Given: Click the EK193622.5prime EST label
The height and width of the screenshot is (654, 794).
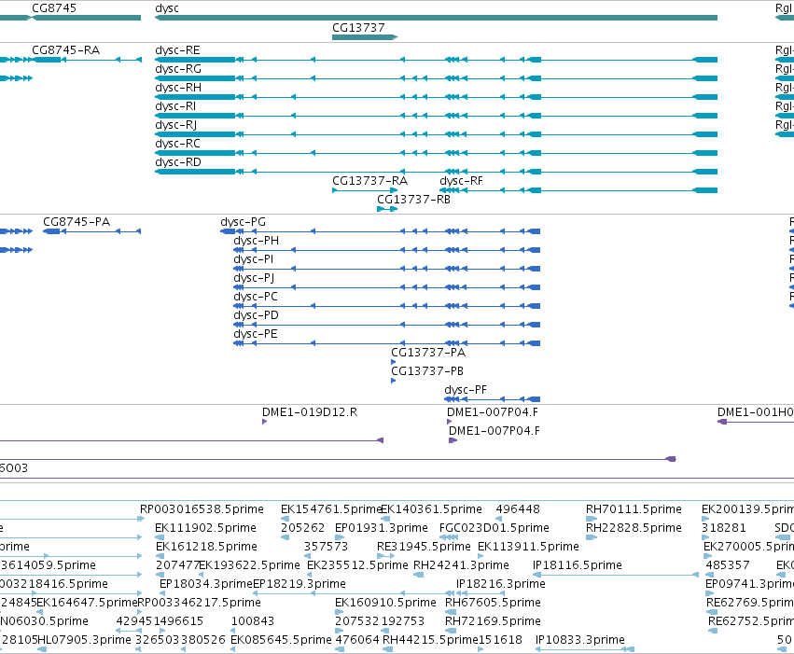Looking at the screenshot, I should 249,565.
